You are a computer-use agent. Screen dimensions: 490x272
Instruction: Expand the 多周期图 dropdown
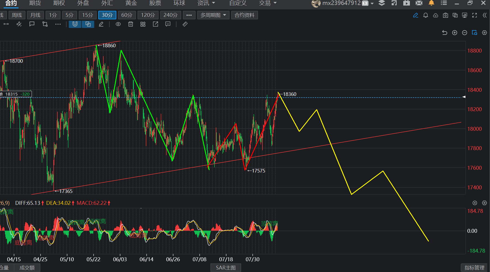tap(213, 15)
